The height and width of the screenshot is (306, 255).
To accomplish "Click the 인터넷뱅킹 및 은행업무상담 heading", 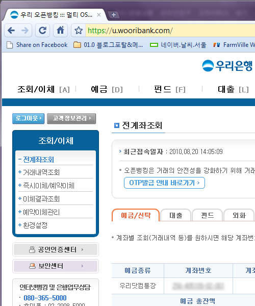I will pos(55,287).
